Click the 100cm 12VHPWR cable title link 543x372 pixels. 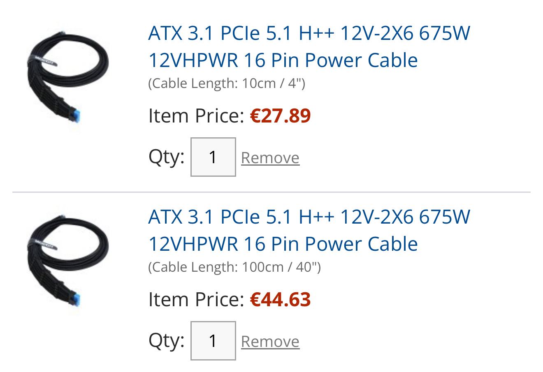pyautogui.click(x=309, y=230)
